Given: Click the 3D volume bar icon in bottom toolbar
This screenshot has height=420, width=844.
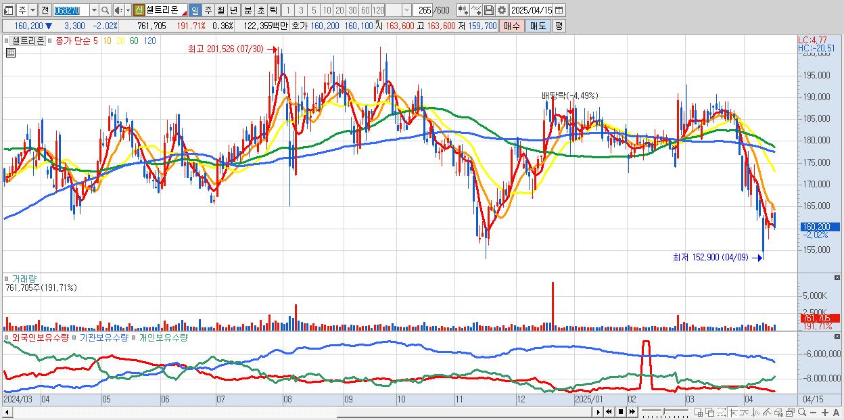Looking at the screenshot, I should [779, 413].
